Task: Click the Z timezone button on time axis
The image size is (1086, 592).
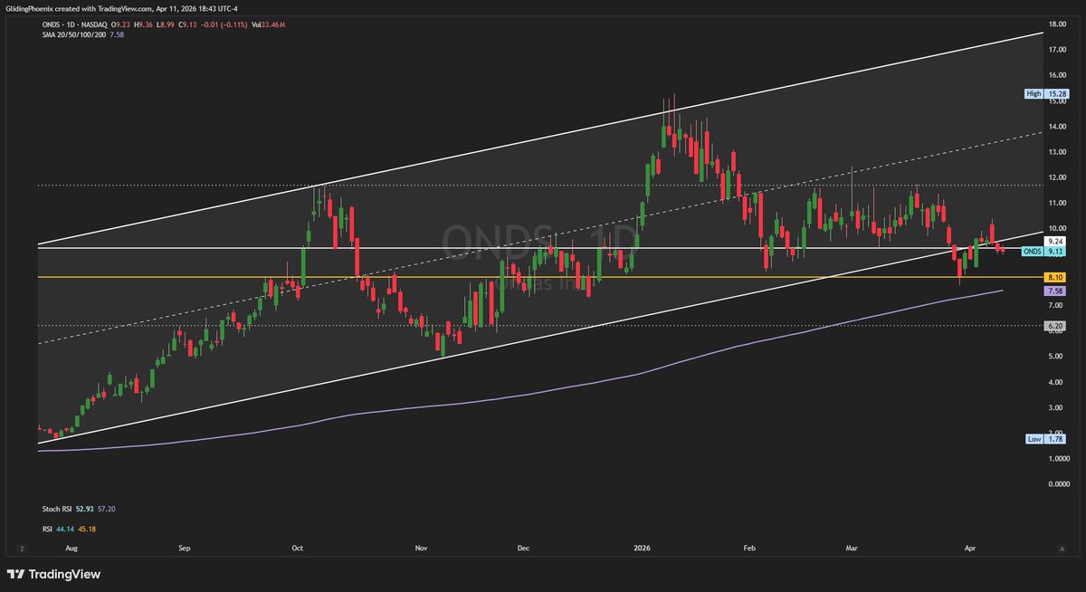Action: (x=20, y=549)
